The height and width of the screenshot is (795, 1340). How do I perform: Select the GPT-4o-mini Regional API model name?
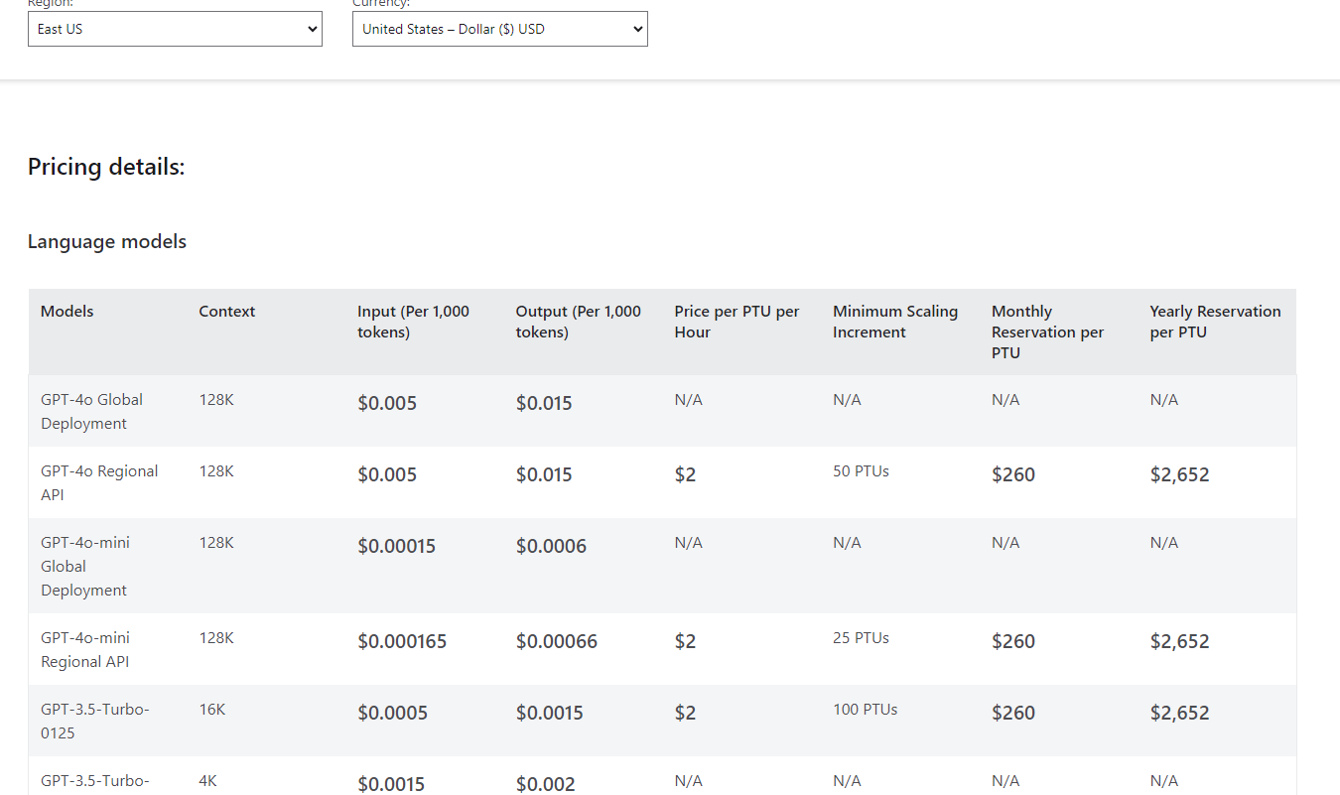[x=85, y=649]
